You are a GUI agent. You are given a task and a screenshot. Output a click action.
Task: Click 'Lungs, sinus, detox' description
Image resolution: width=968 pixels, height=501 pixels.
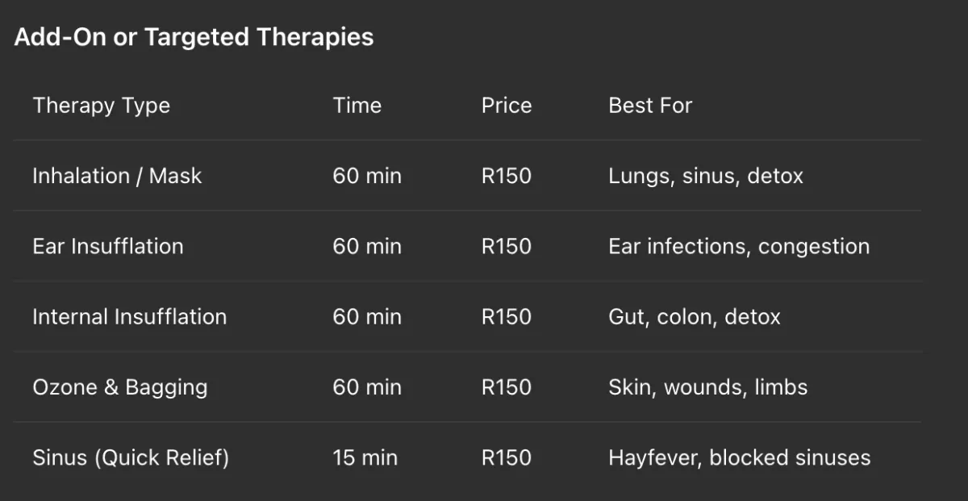click(706, 177)
